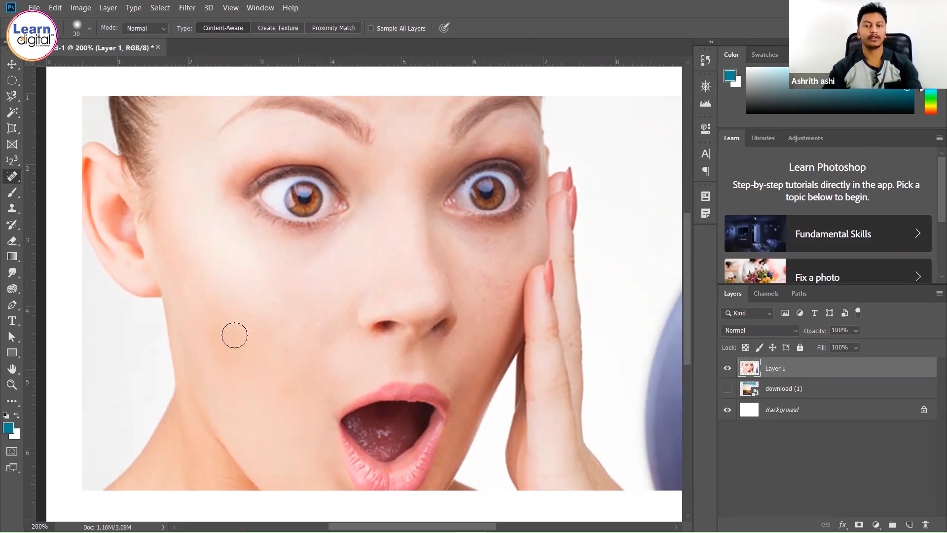Switch to the Swatches tab
Viewport: 947px width, 533px height.
coord(765,55)
